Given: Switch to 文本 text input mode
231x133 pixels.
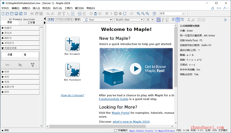Looking at the screenshot, I should [51, 20].
